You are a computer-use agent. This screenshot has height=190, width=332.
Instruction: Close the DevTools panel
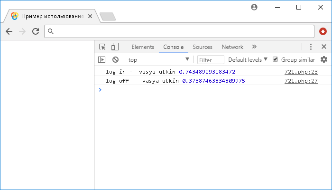tap(324, 47)
